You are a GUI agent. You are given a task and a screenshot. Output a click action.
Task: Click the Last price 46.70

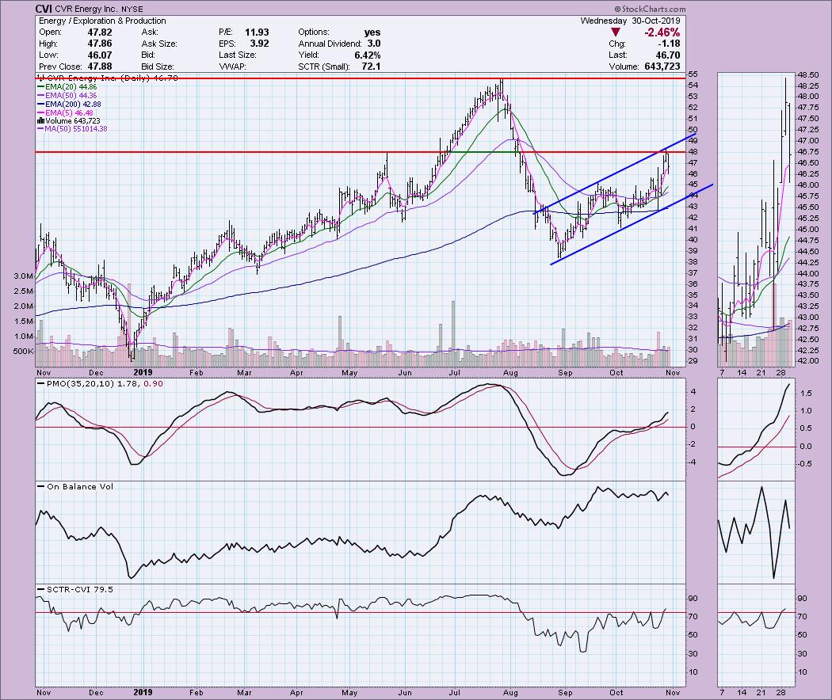point(667,55)
